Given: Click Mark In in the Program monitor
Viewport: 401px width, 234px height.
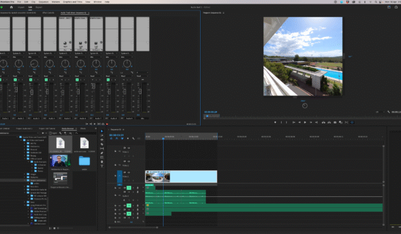Looking at the screenshot, I should 281,122.
